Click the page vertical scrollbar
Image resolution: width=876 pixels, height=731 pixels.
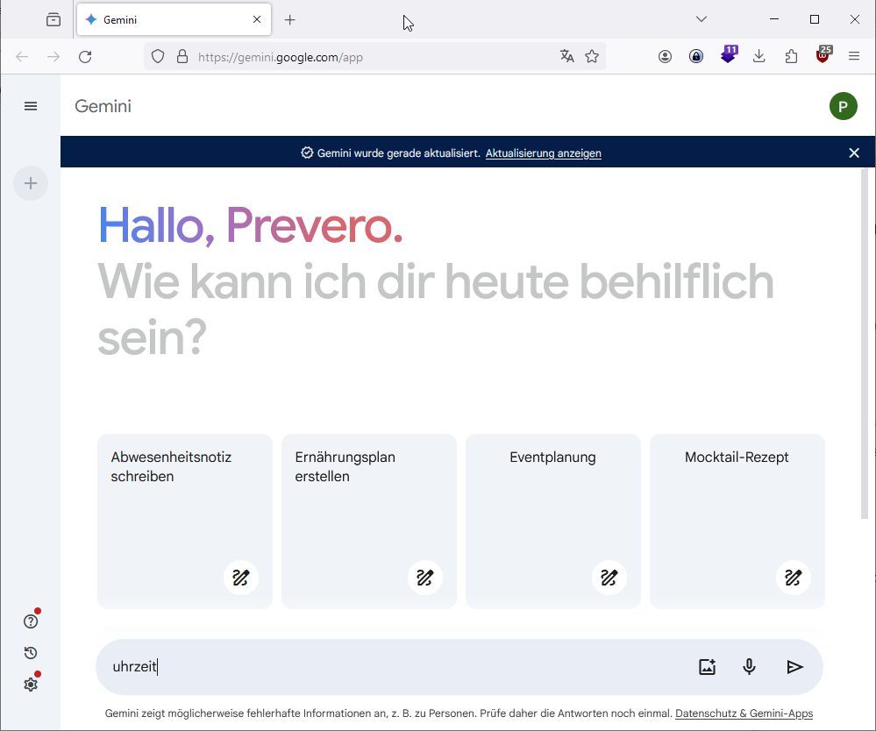(865, 344)
